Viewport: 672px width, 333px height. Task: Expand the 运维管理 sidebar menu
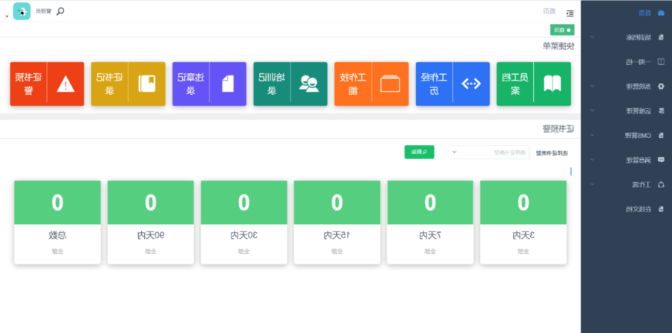tap(626, 111)
